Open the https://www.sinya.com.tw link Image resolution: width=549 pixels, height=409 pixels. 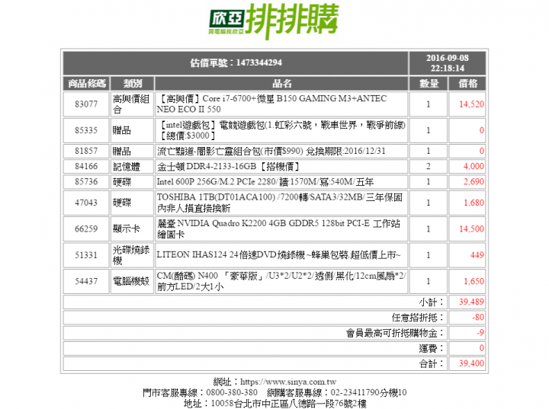288,382
